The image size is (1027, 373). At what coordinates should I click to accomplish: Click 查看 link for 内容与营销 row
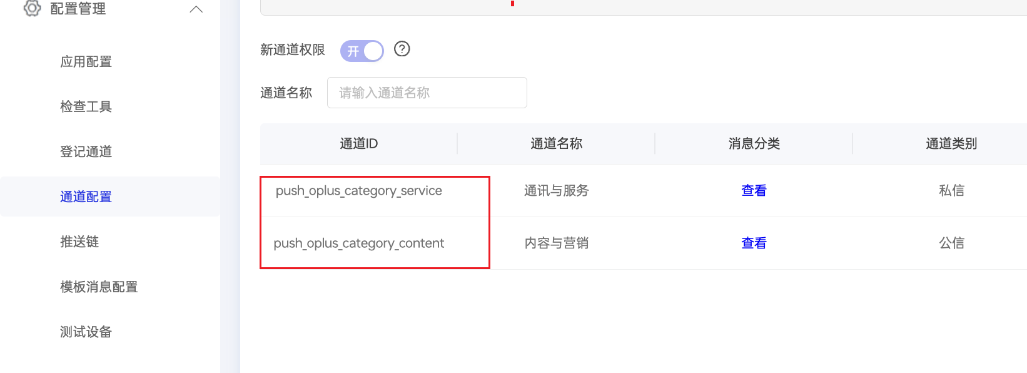point(754,243)
